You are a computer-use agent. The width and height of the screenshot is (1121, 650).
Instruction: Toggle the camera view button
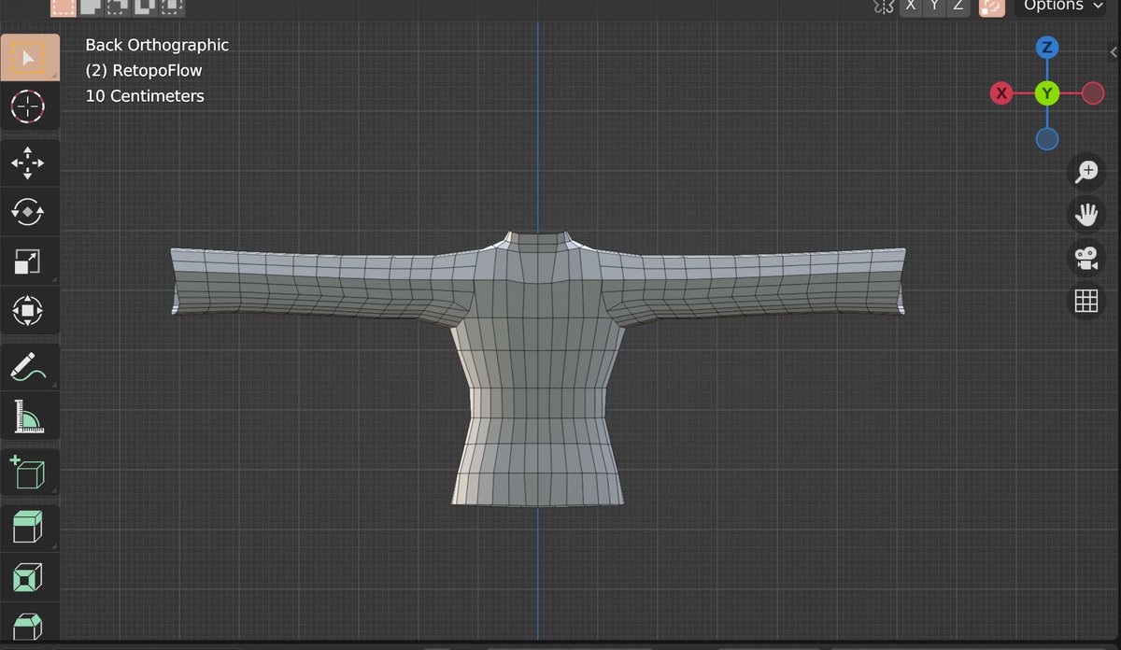click(x=1086, y=258)
